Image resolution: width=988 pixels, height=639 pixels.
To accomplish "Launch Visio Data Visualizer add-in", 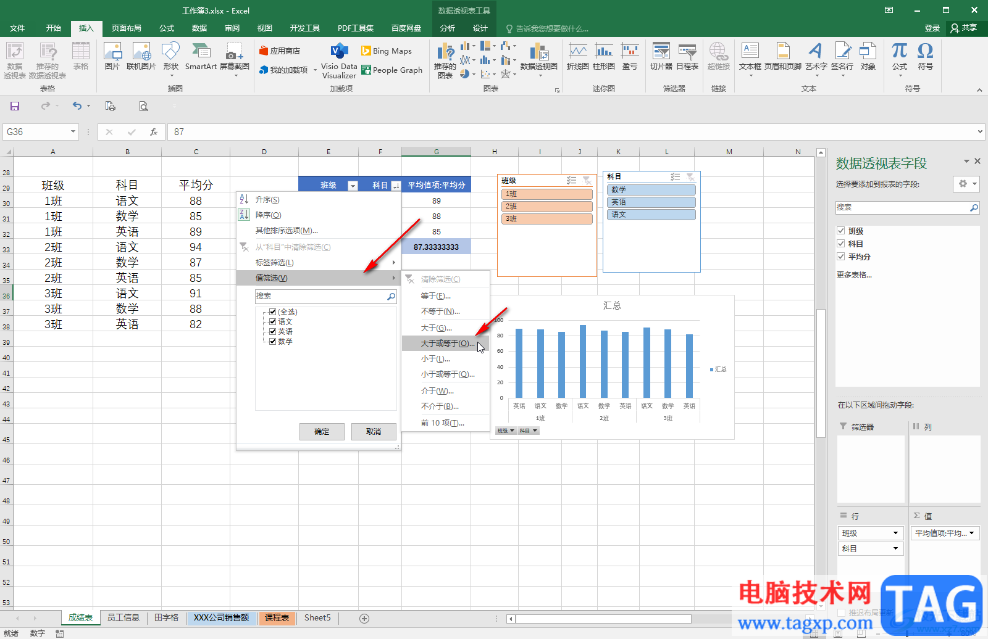I will click(x=339, y=60).
